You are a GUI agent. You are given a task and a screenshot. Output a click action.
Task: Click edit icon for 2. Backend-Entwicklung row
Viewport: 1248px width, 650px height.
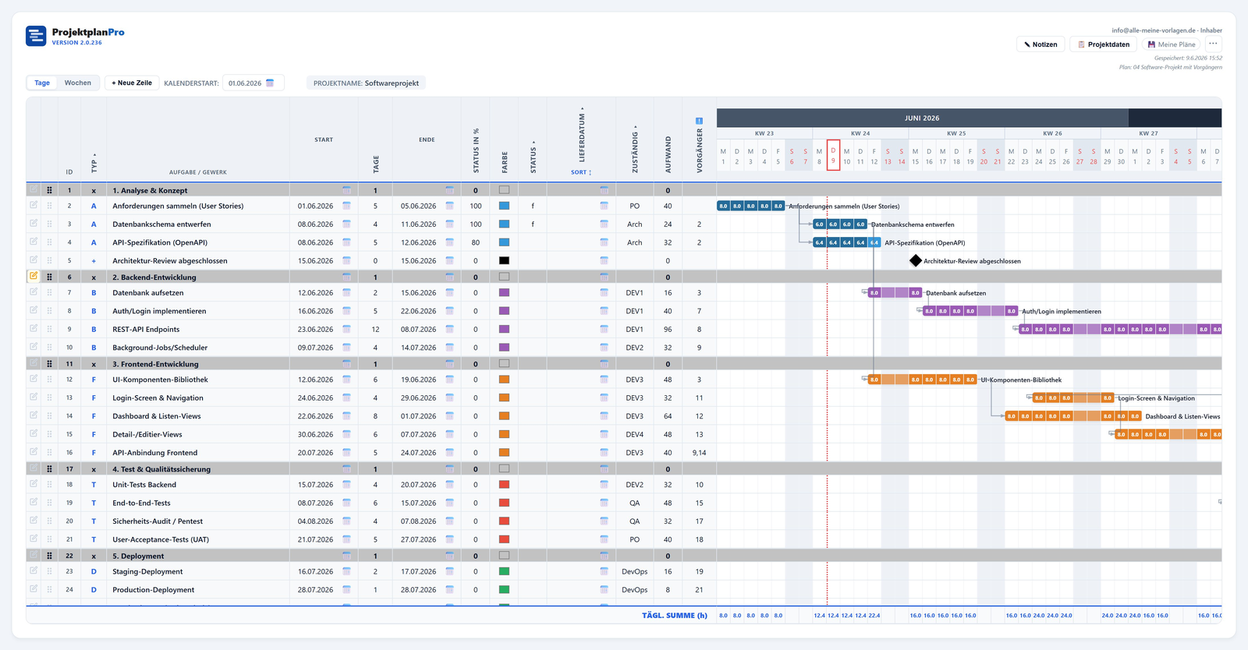pos(34,276)
